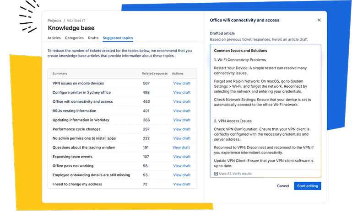This screenshot has height=211, width=352.
Task: View draft for Updating information in Workday
Action: [182, 120]
